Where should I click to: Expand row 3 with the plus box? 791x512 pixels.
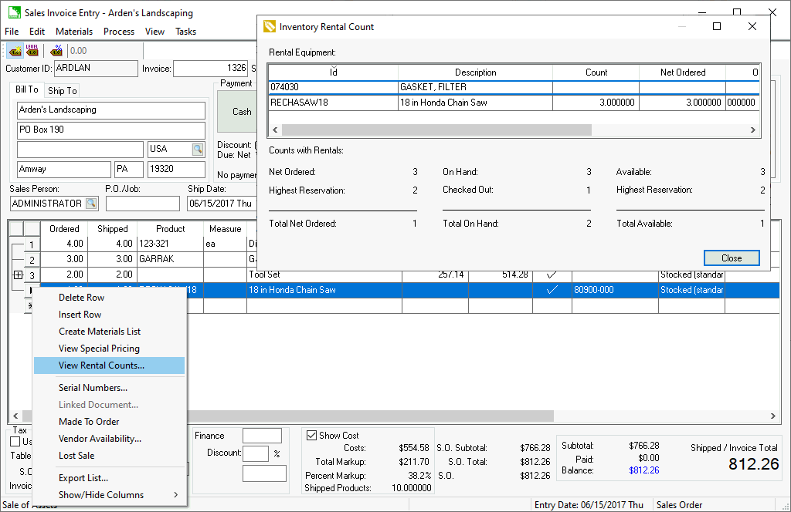pyautogui.click(x=18, y=275)
